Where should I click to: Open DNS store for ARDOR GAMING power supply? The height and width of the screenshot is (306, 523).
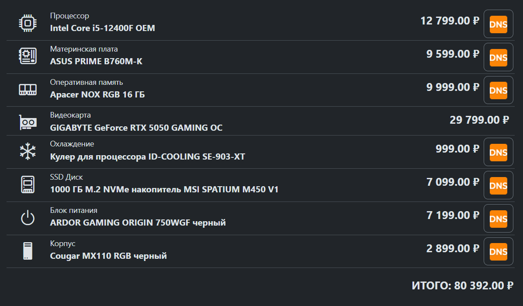click(499, 218)
